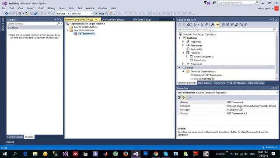Open the Registry Editor icon
The image size is (280, 158).
pyautogui.click(x=227, y=25)
